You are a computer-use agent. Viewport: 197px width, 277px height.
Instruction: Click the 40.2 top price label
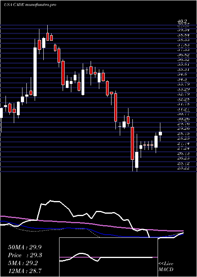coord(182,21)
